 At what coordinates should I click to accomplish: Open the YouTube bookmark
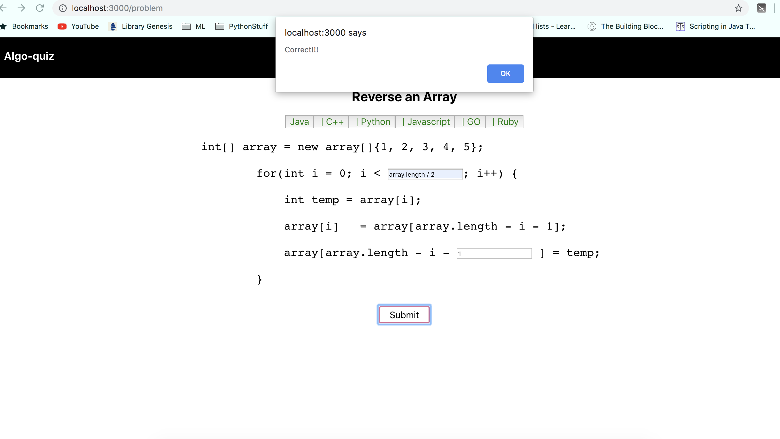click(79, 26)
